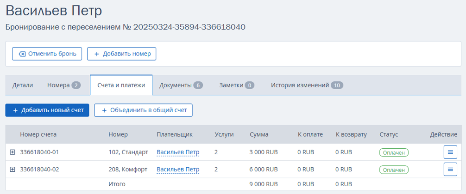Expand invoice 336618040-02 row
The image size is (466, 194).
(13, 169)
